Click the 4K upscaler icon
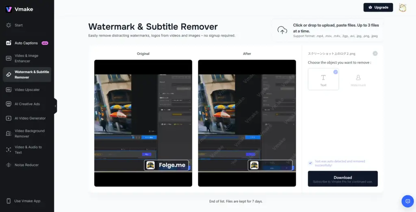 coord(9,90)
